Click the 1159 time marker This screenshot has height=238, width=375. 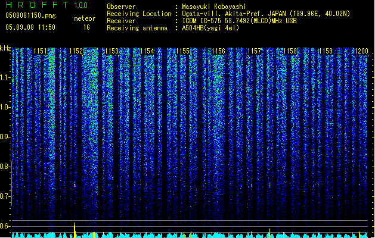click(x=326, y=51)
